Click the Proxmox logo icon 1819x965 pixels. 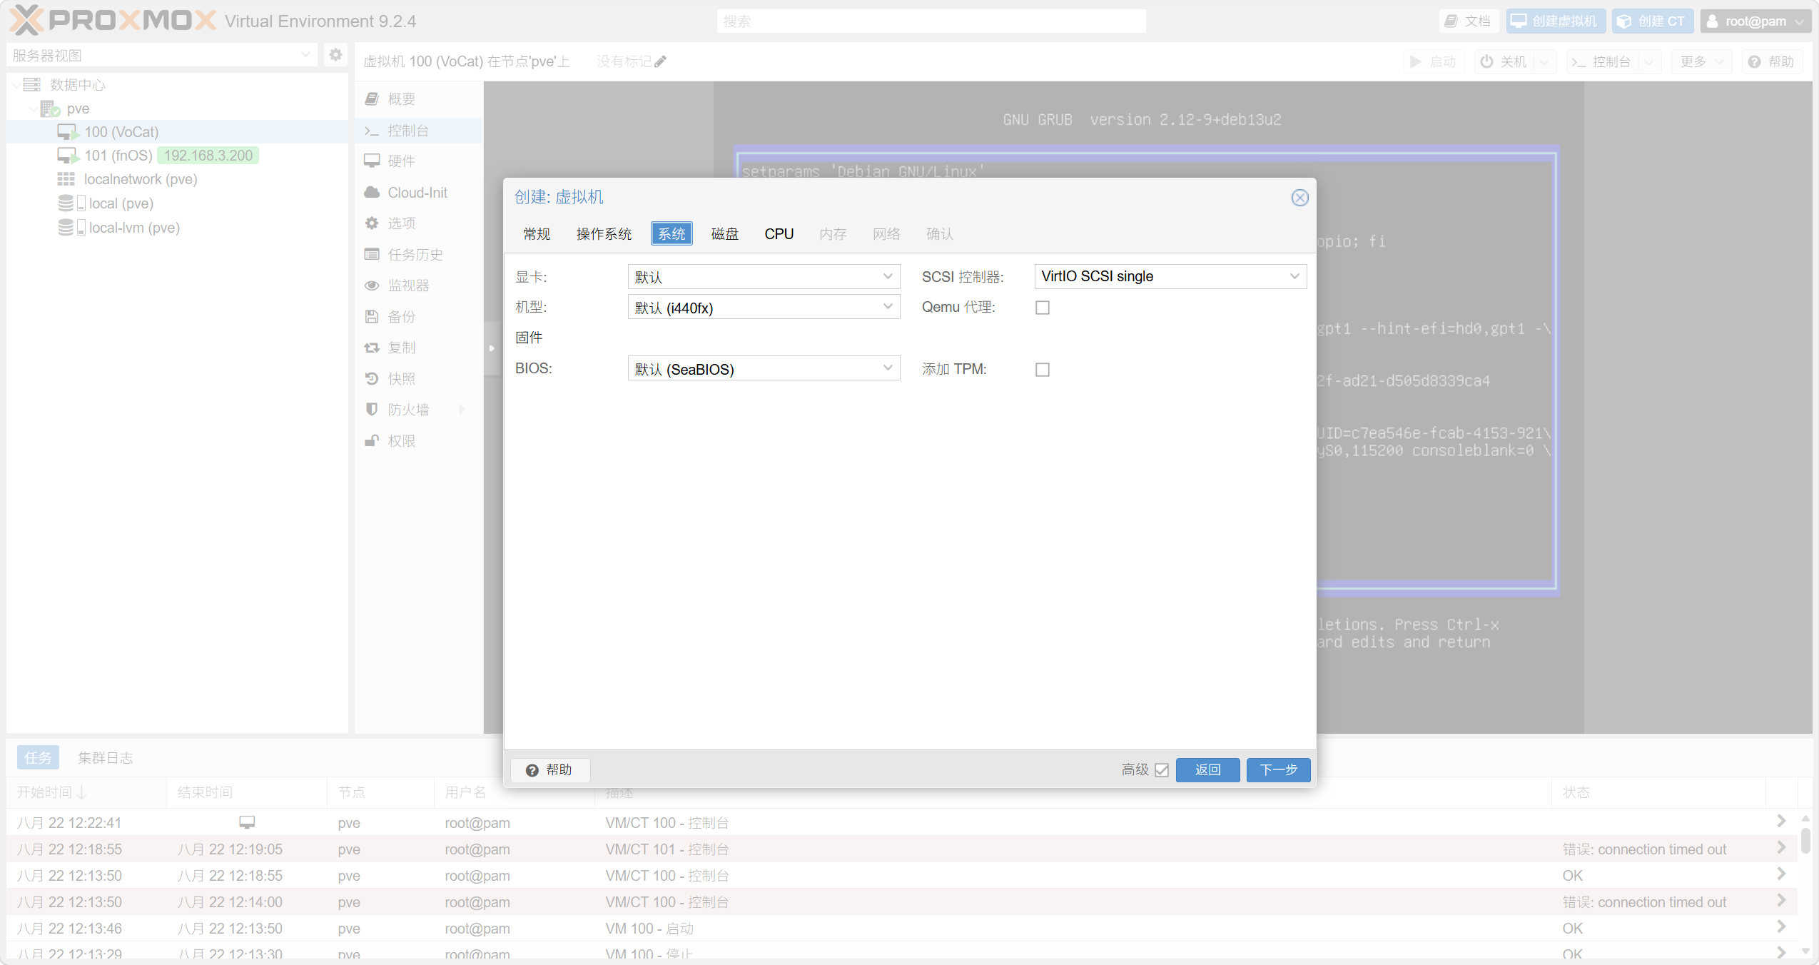[26, 20]
